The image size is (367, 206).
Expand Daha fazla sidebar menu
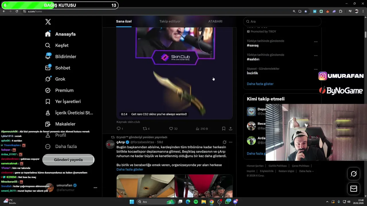(x=61, y=146)
